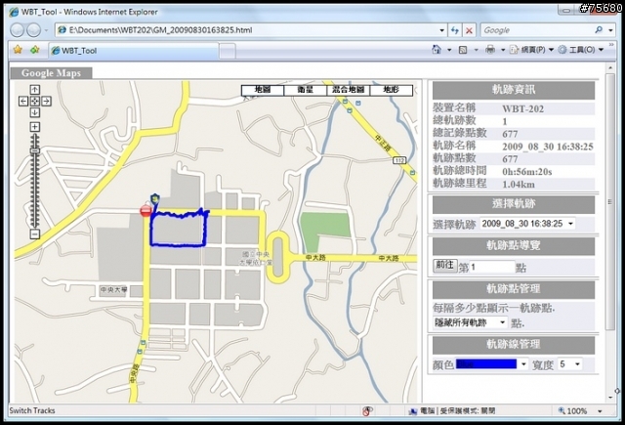Click the Add to Favorites icon
The height and width of the screenshot is (425, 625).
coord(35,50)
